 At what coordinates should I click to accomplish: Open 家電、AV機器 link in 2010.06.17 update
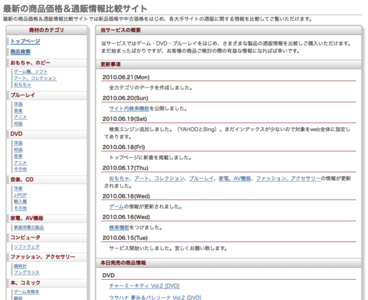pyautogui.click(x=235, y=178)
